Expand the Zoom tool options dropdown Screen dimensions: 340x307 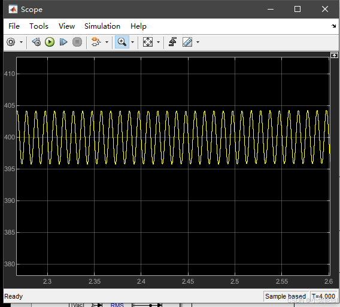click(132, 42)
